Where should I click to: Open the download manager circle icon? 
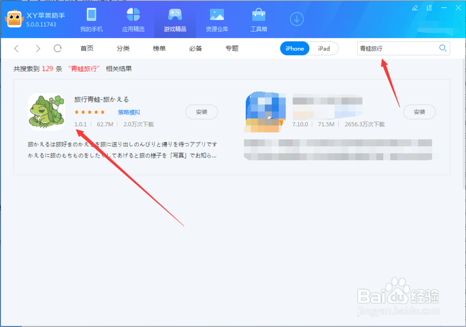click(x=296, y=19)
